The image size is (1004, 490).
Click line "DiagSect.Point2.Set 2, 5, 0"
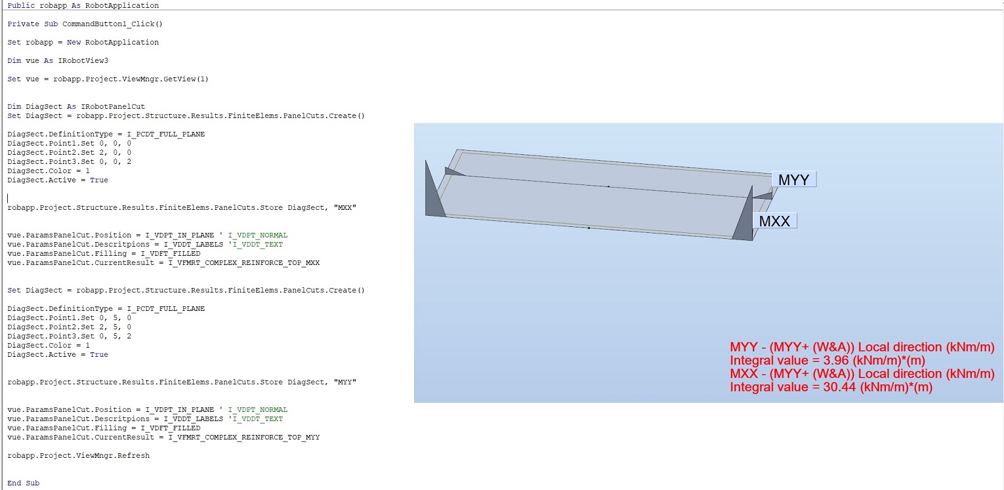pos(69,327)
